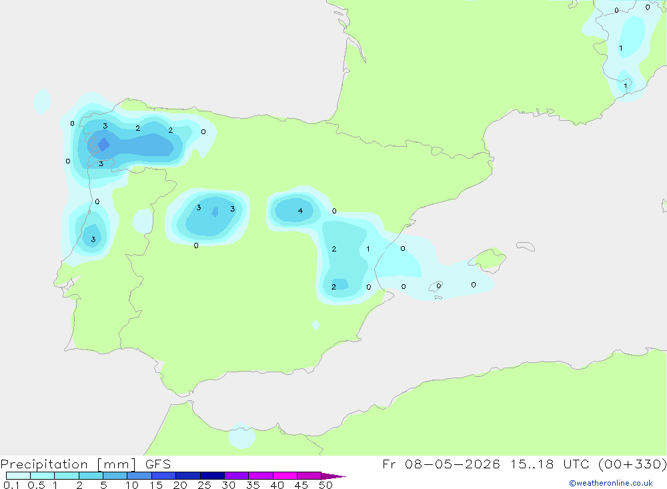Click the above-50 arrow tip of legend
Screen dimensions: 667x489
coord(333,476)
